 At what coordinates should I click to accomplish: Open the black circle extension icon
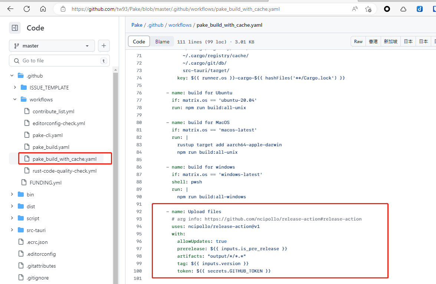(387, 9)
